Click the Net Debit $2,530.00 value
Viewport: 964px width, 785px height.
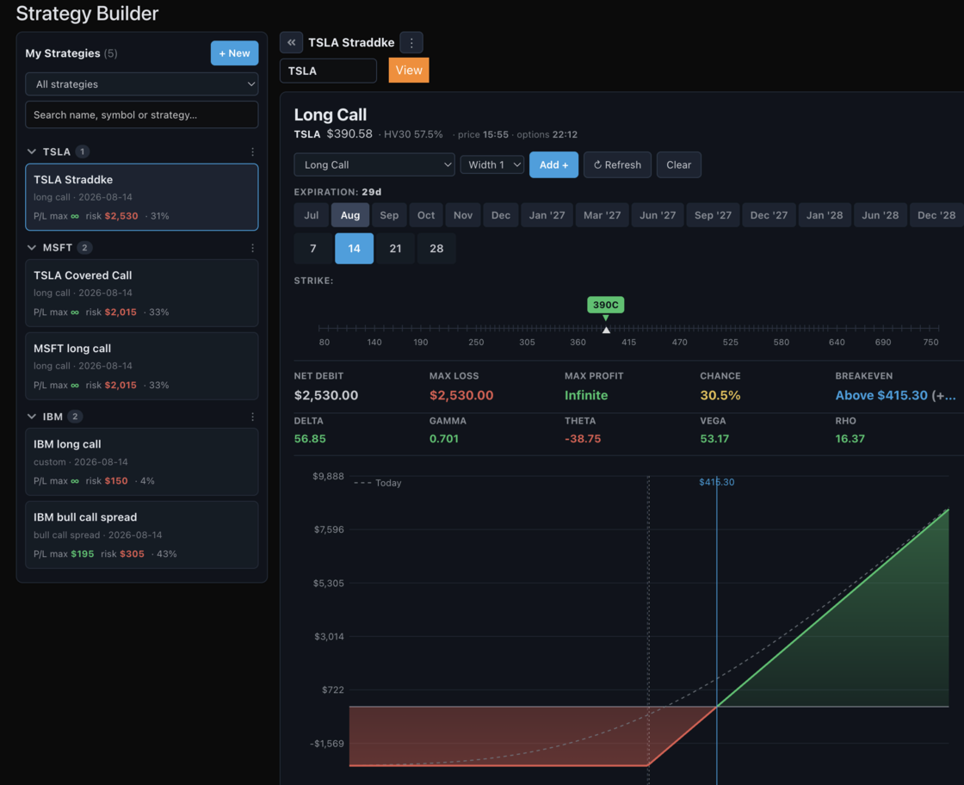326,395
